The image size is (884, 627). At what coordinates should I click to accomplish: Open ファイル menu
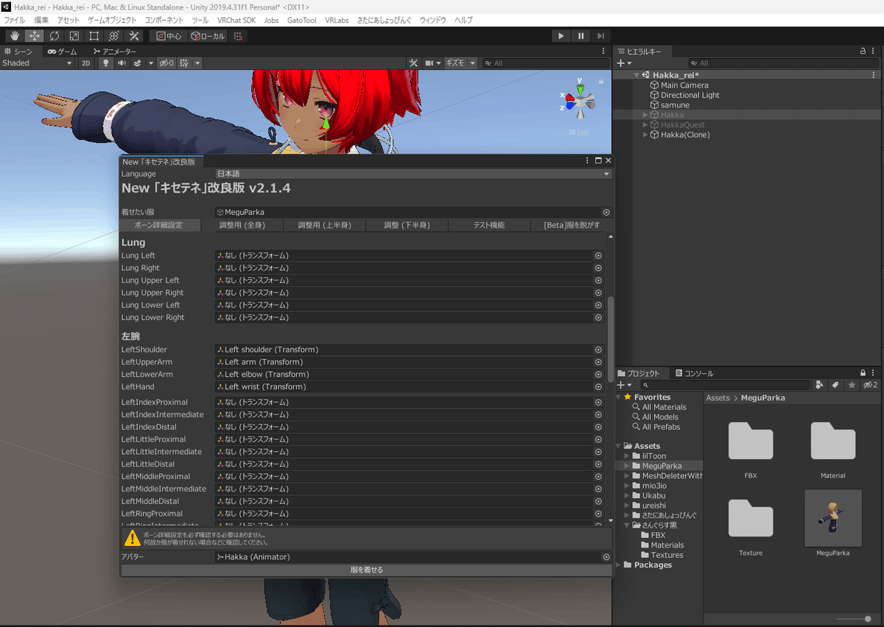(x=15, y=20)
